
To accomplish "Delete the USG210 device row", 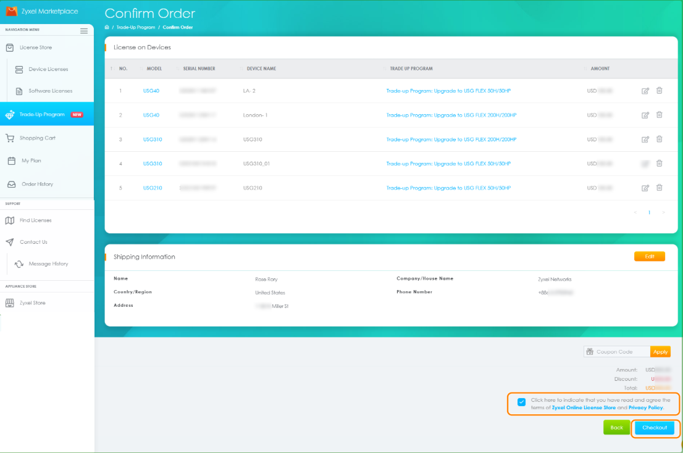I will tap(660, 188).
